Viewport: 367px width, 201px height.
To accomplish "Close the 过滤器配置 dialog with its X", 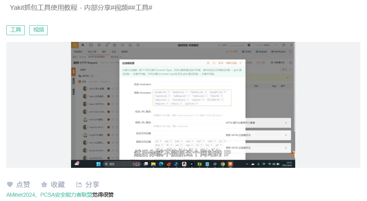I will click(x=240, y=63).
